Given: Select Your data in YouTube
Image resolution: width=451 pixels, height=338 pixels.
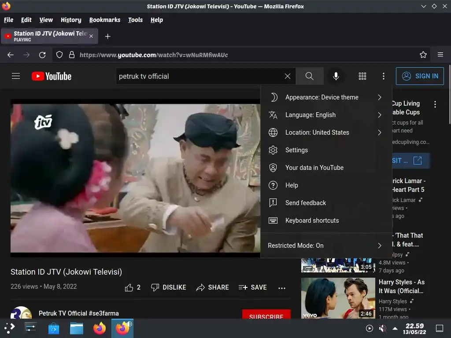Looking at the screenshot, I should [326, 168].
